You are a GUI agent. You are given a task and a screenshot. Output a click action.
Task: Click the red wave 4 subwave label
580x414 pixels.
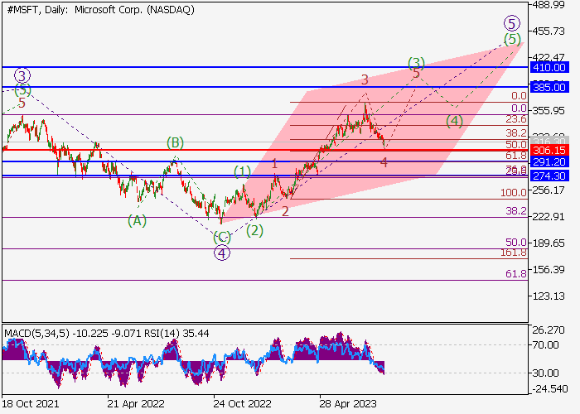(384, 162)
